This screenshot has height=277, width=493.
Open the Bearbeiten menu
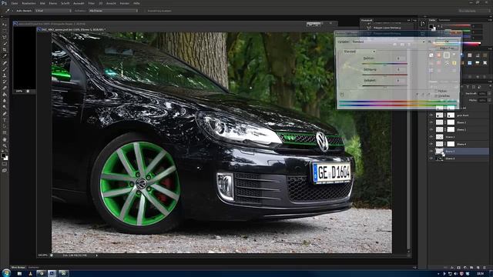tap(29, 3)
